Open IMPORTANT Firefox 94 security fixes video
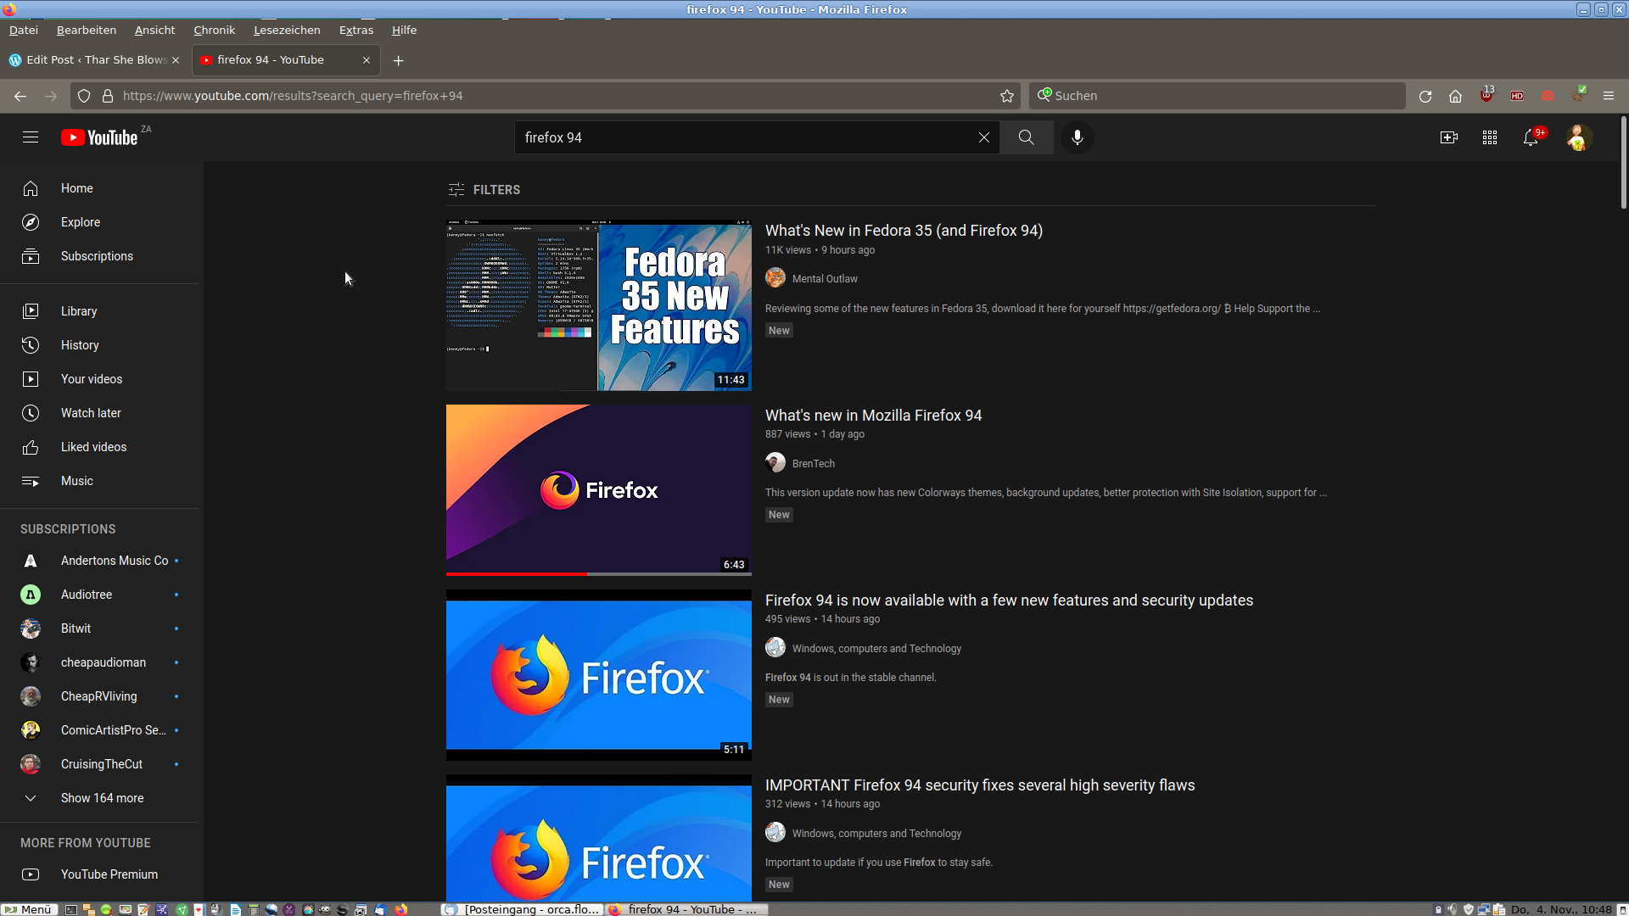This screenshot has width=1629, height=916. pos(980,785)
